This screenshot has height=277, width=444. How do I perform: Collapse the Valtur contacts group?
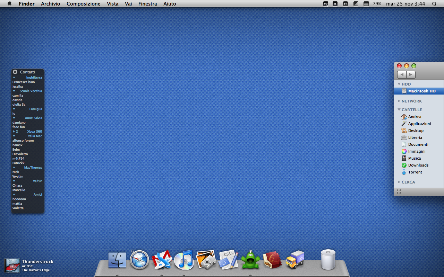[14, 181]
